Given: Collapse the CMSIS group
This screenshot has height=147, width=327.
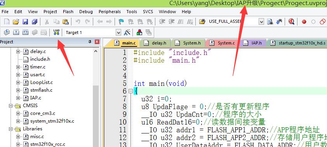Looking at the screenshot, I should coord(11,106).
